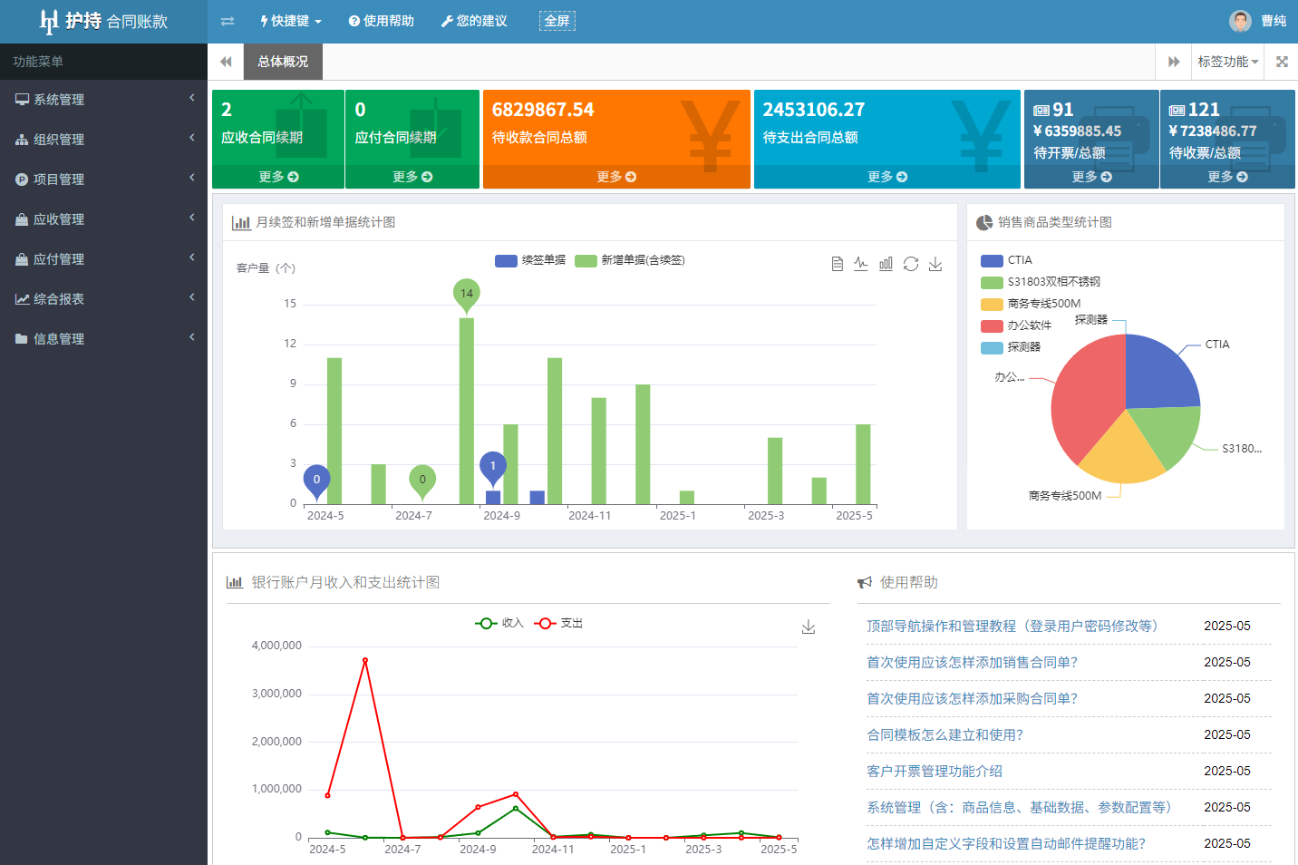The width and height of the screenshot is (1298, 865).
Task: Switch chart to line view icon
Action: click(x=861, y=264)
